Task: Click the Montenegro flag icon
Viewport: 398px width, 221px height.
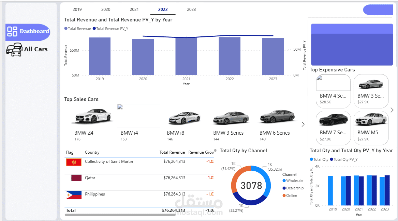Action: 74,162
